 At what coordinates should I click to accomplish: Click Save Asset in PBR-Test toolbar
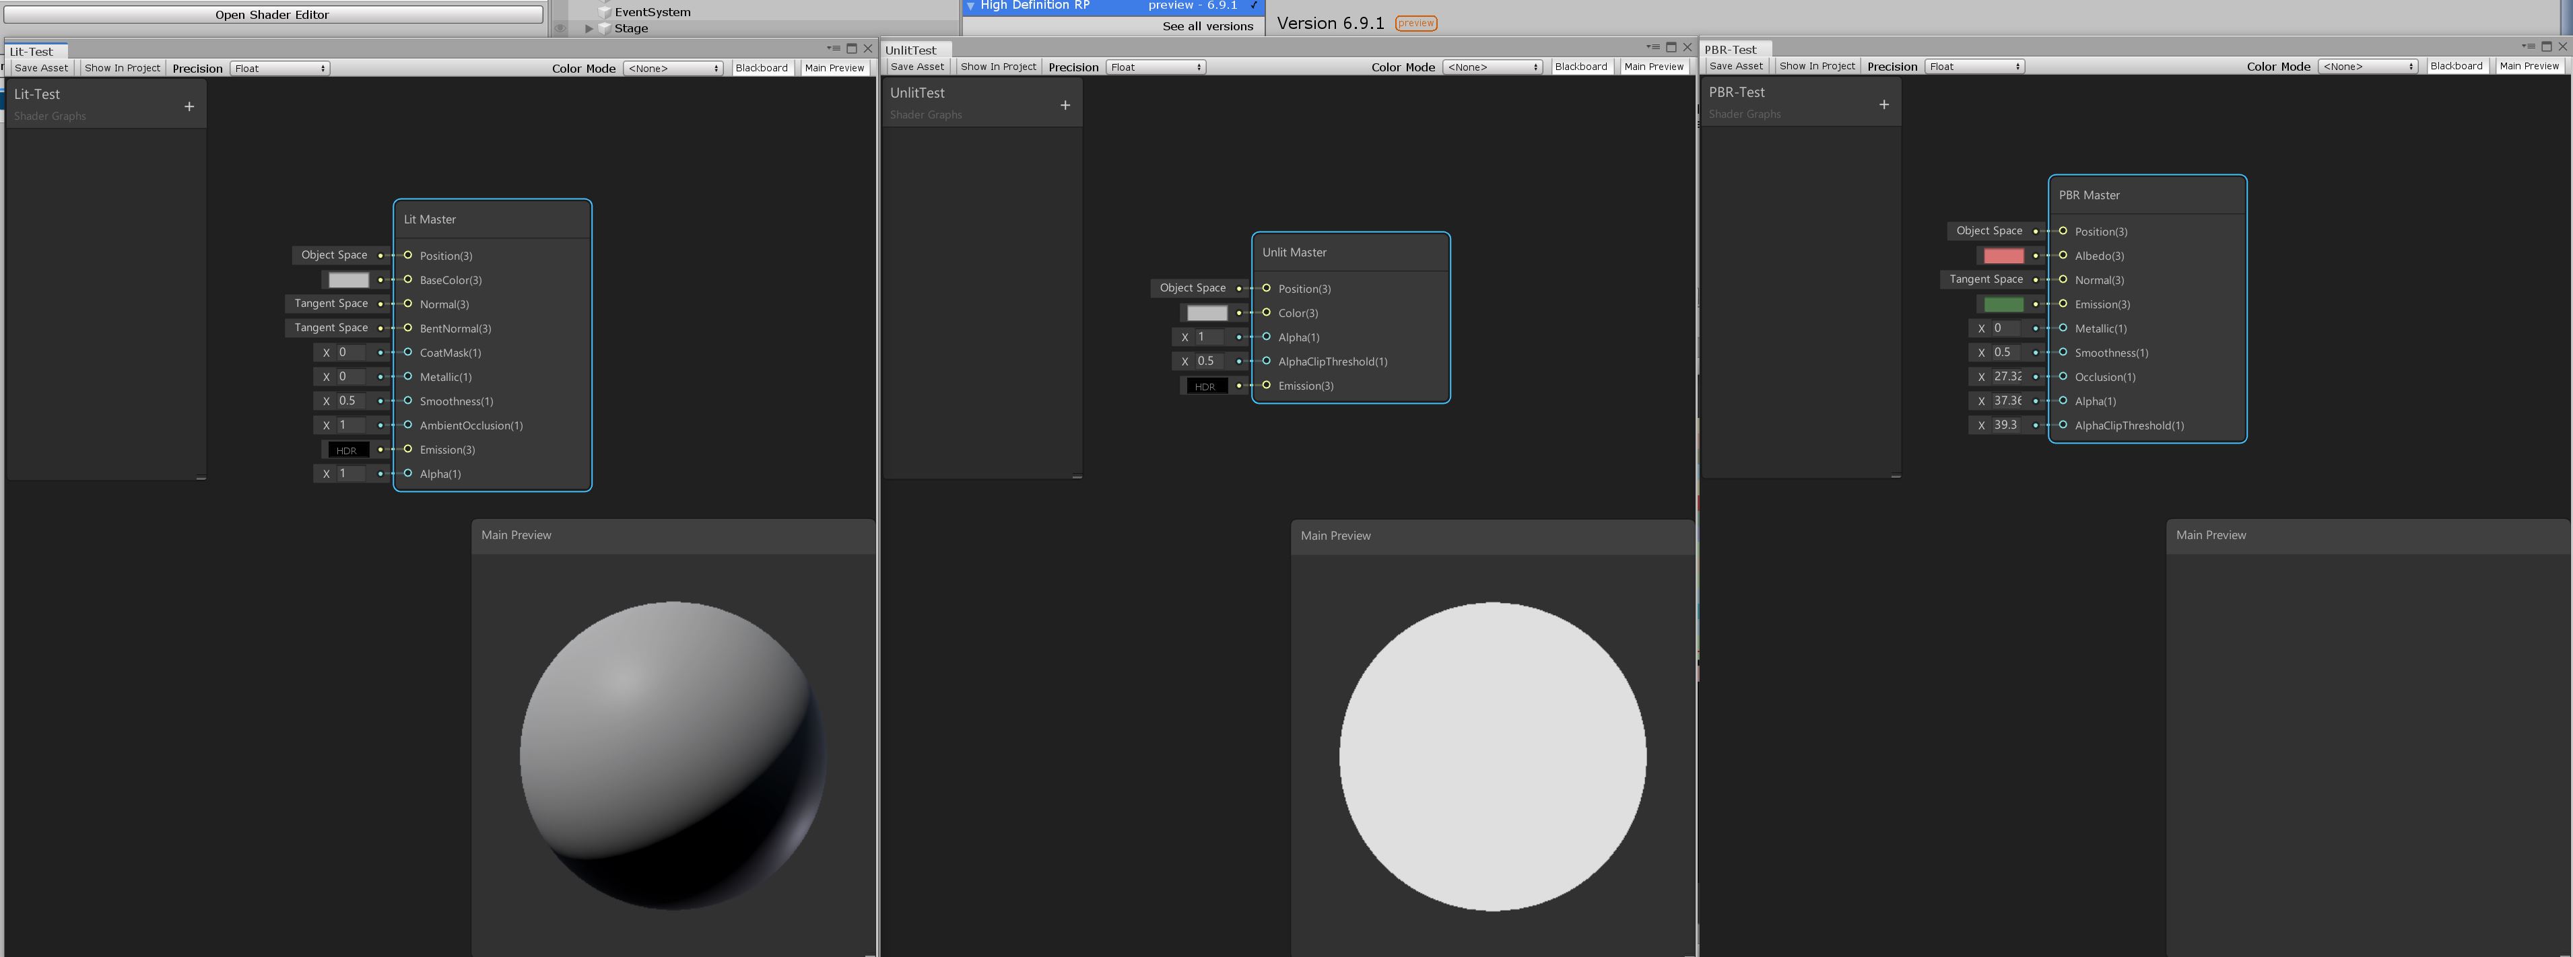tap(1735, 66)
